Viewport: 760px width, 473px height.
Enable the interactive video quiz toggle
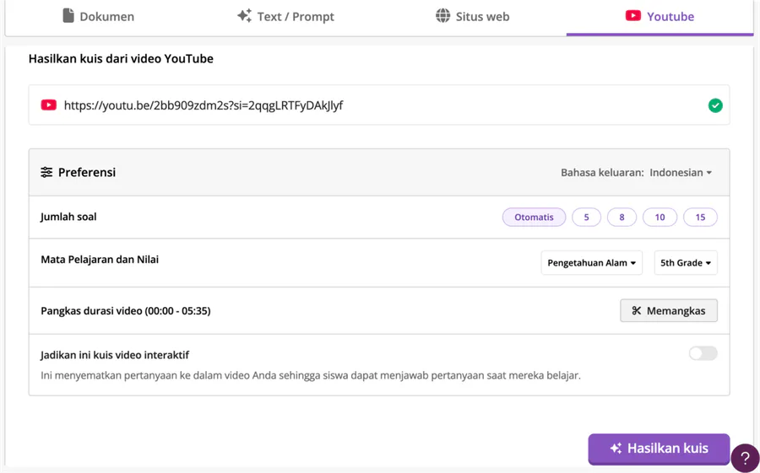point(703,353)
